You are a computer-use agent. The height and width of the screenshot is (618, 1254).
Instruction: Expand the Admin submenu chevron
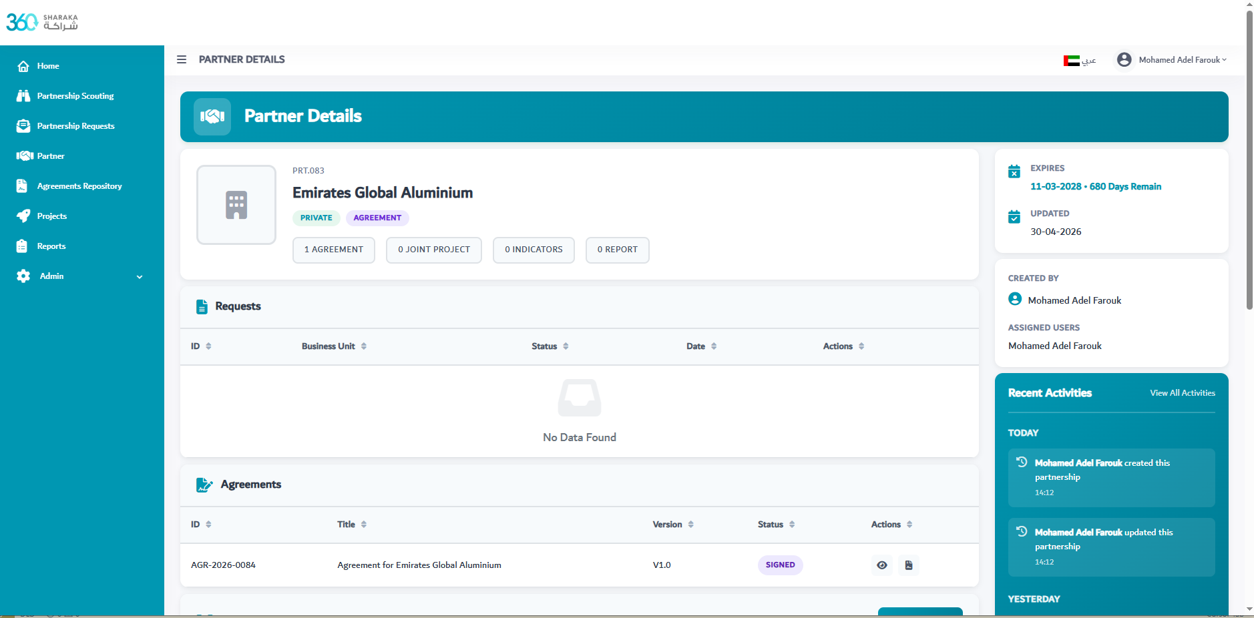pyautogui.click(x=140, y=277)
